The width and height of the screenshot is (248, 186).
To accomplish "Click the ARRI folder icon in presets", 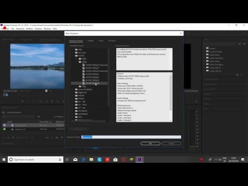I will [x=76, y=50].
